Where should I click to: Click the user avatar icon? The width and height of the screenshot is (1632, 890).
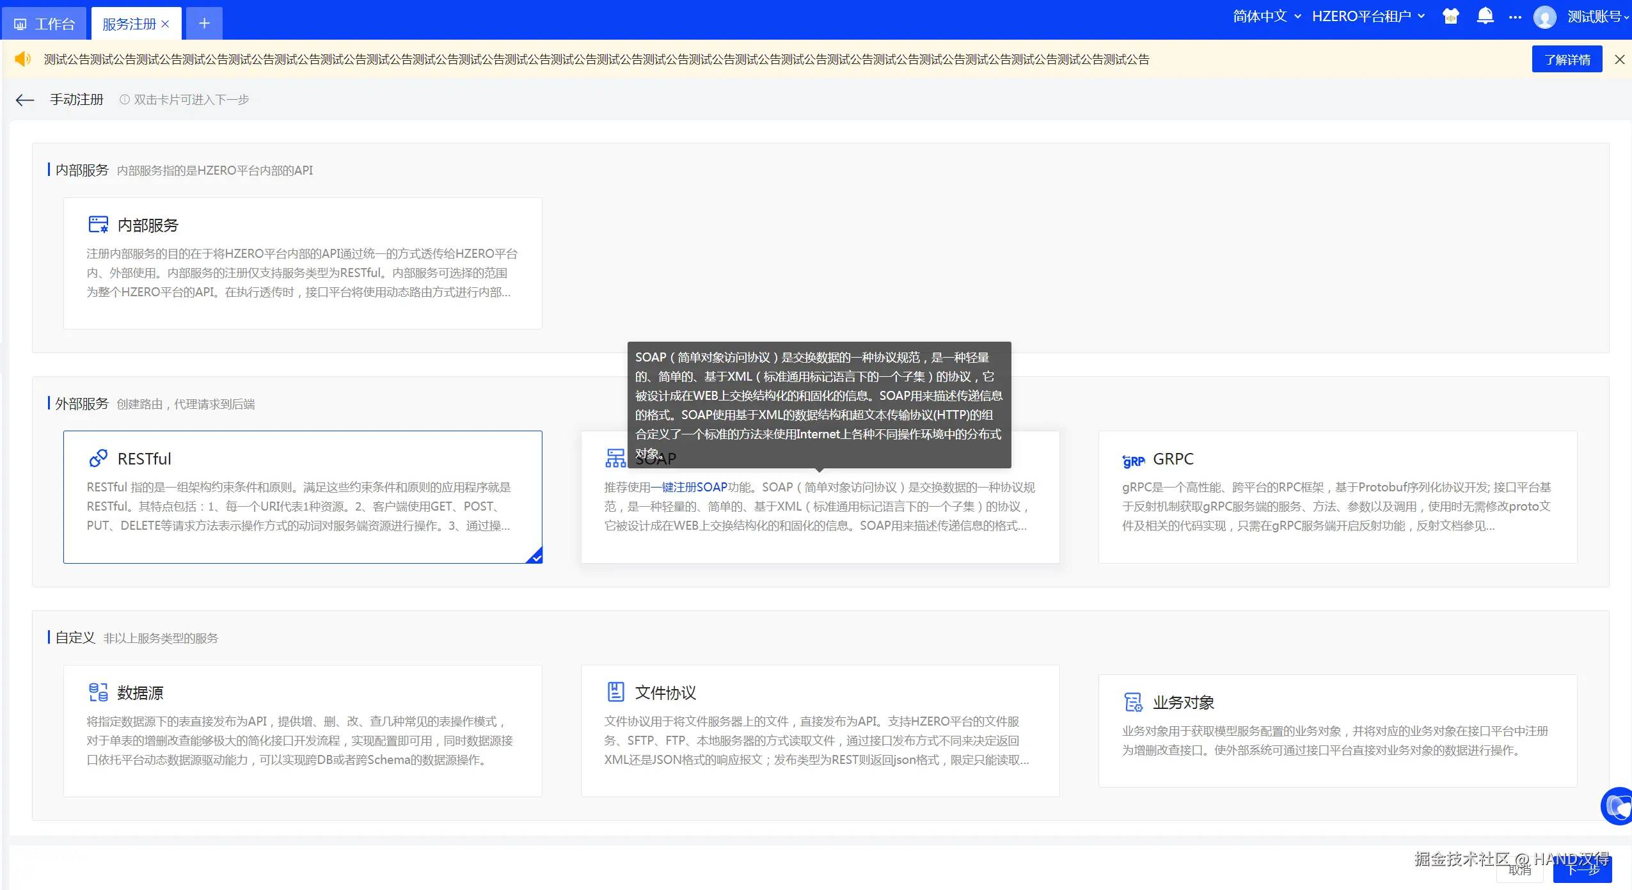1544,17
